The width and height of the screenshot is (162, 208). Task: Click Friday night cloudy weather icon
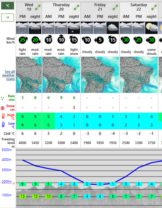tap(113, 28)
